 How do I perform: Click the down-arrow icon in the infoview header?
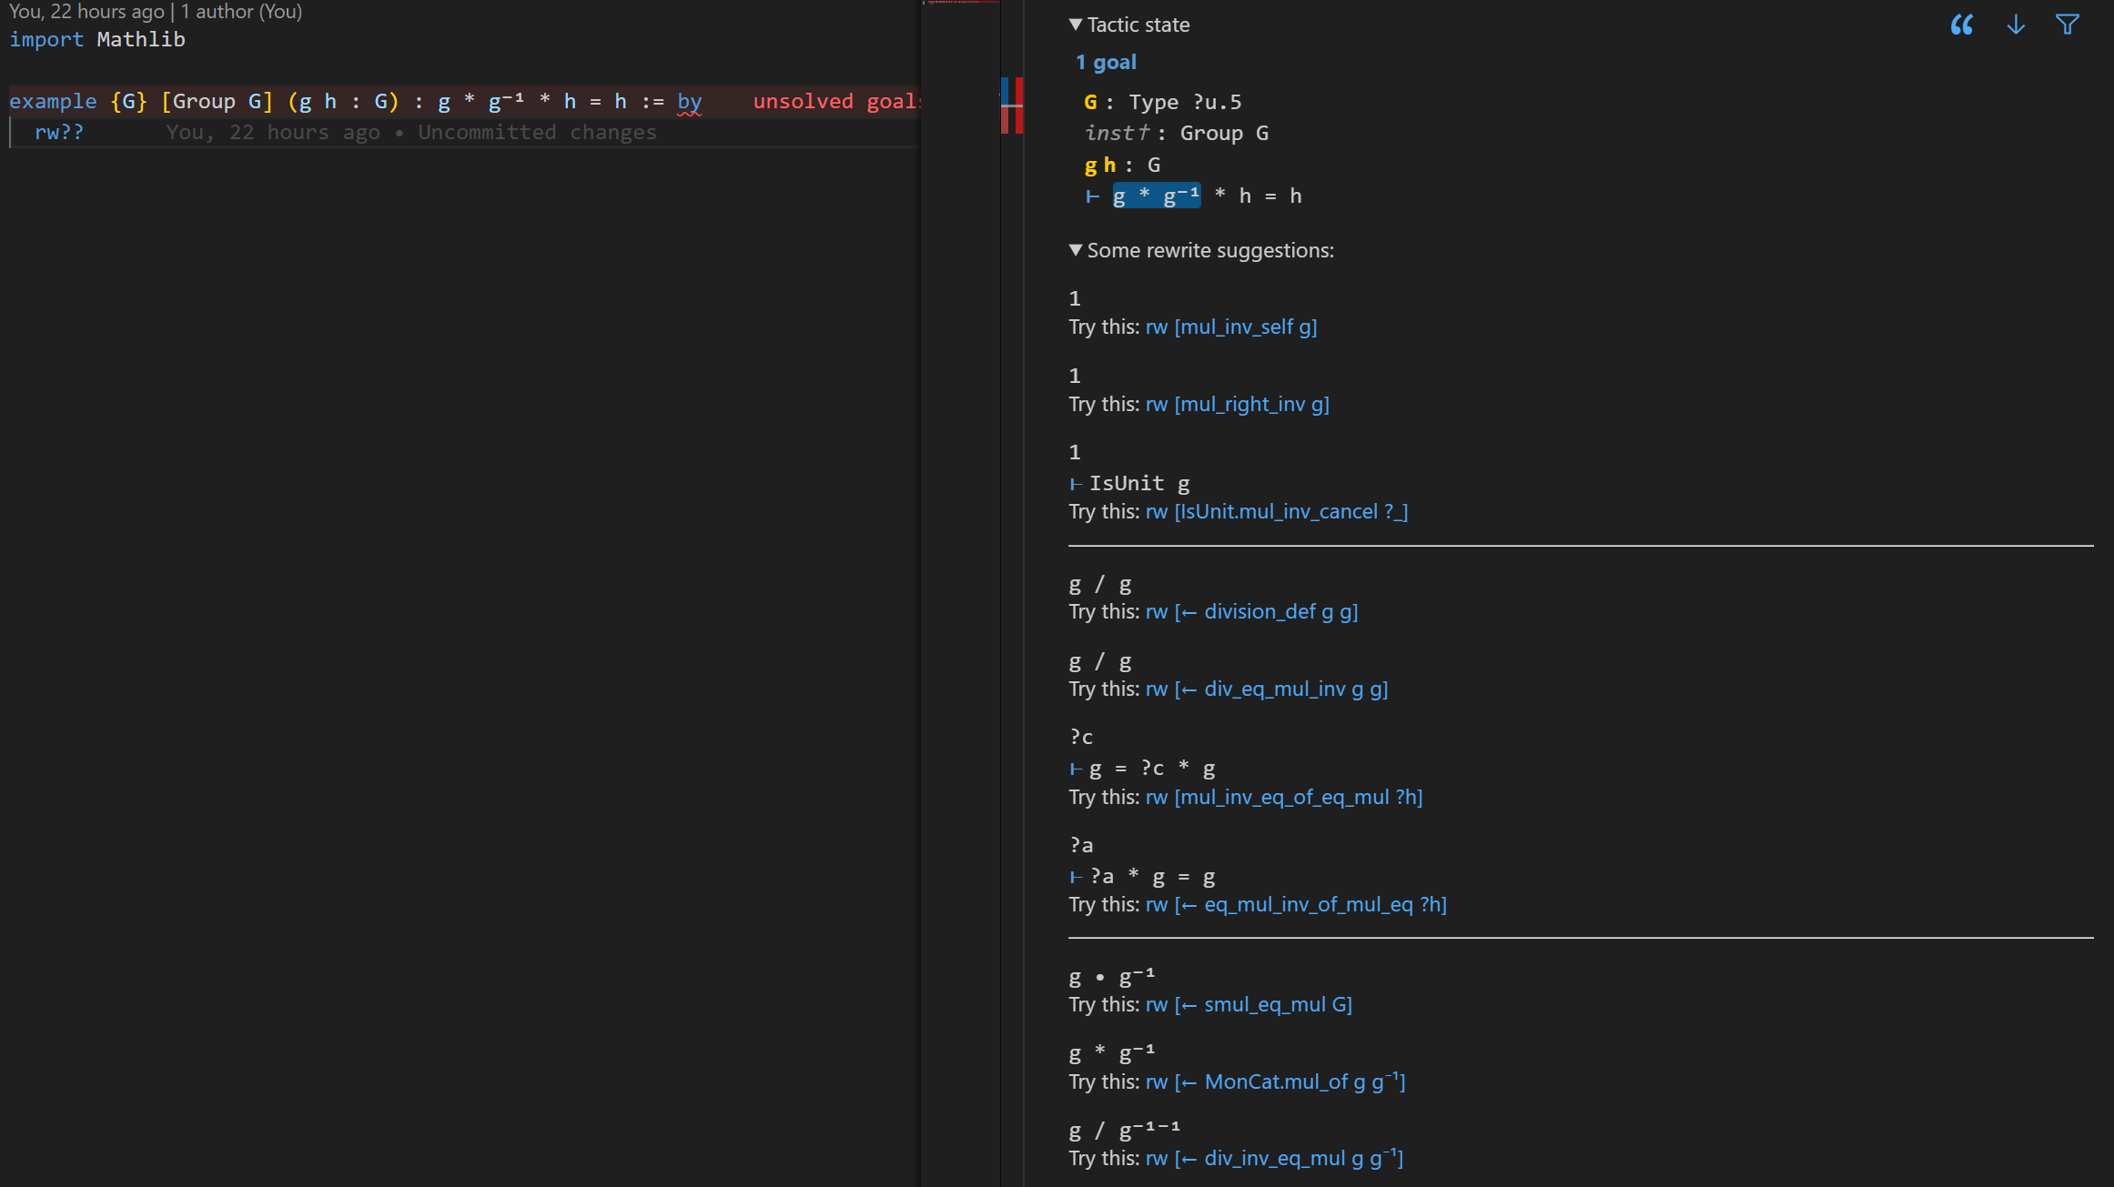(x=2016, y=25)
